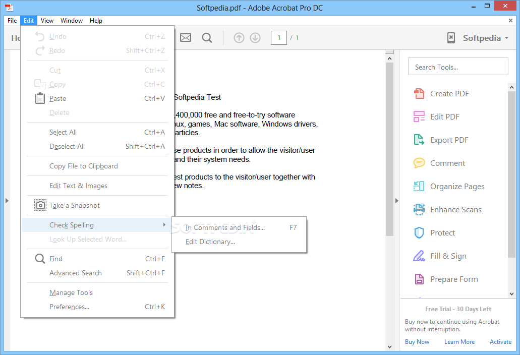The width and height of the screenshot is (520, 355).
Task: Open the View menu
Action: pyautogui.click(x=47, y=21)
